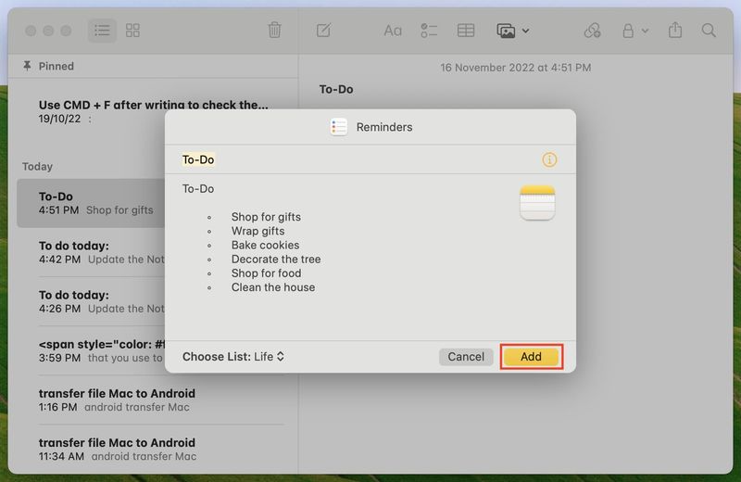Screen dimensions: 741x482
Task: Select the To-Do note from 4:51 PM
Action: pos(91,203)
